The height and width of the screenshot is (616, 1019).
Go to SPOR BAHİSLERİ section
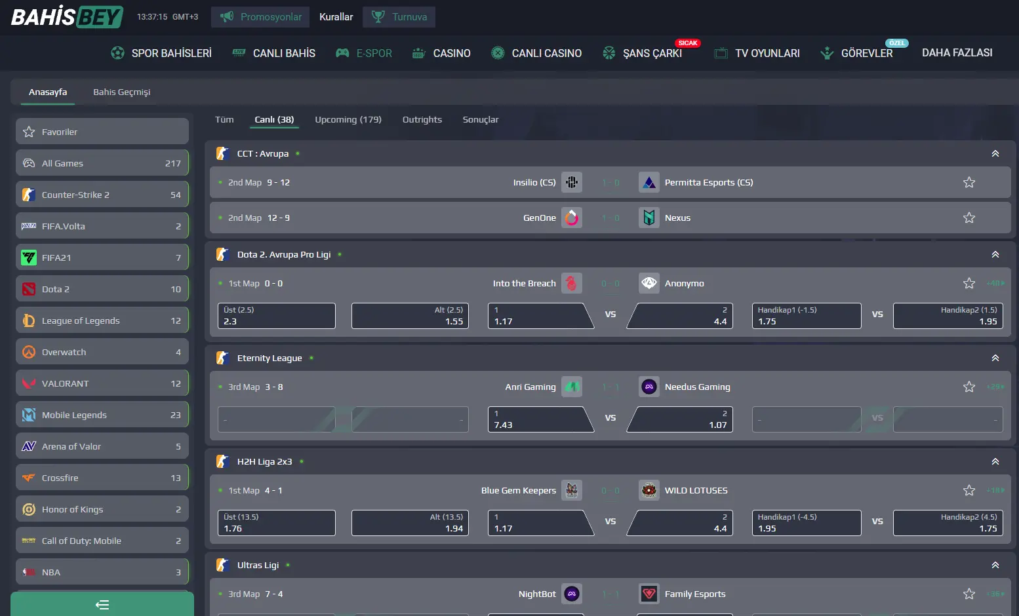tap(161, 53)
